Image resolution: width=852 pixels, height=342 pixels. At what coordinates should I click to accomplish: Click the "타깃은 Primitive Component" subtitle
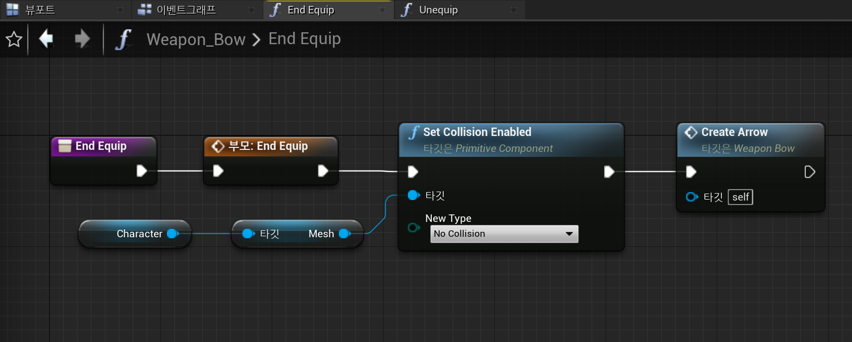pos(488,148)
